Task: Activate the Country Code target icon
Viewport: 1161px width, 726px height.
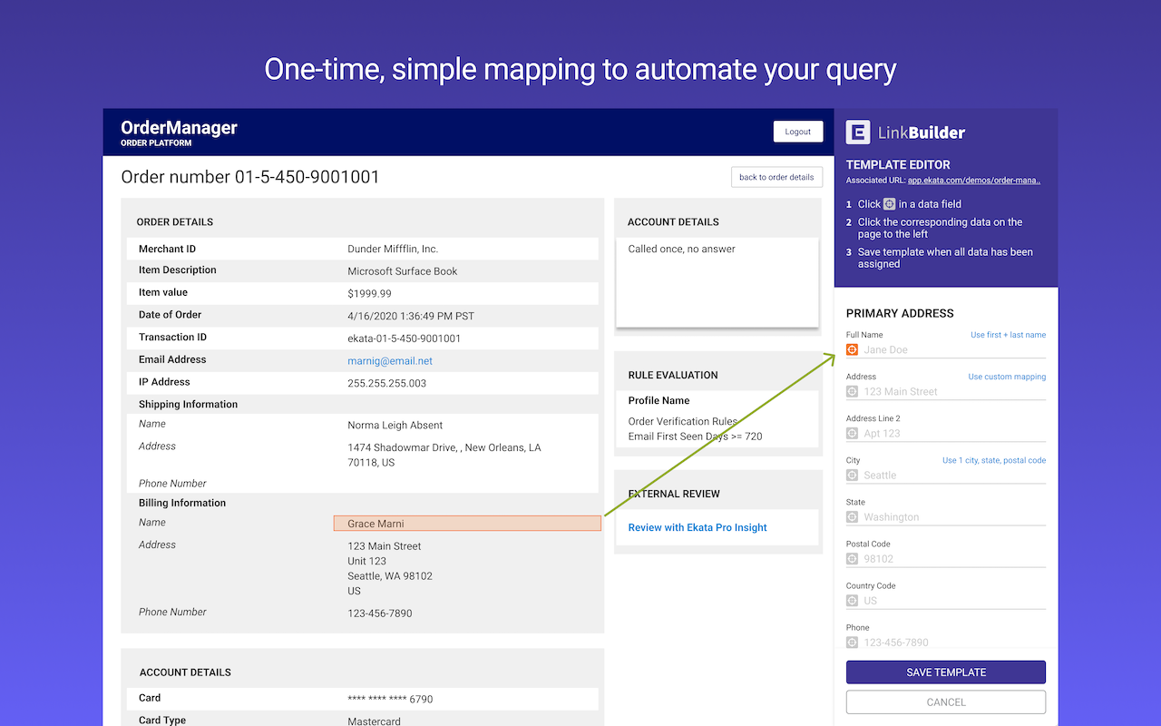Action: 852,600
